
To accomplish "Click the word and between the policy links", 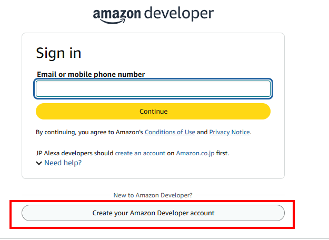I will pos(202,132).
